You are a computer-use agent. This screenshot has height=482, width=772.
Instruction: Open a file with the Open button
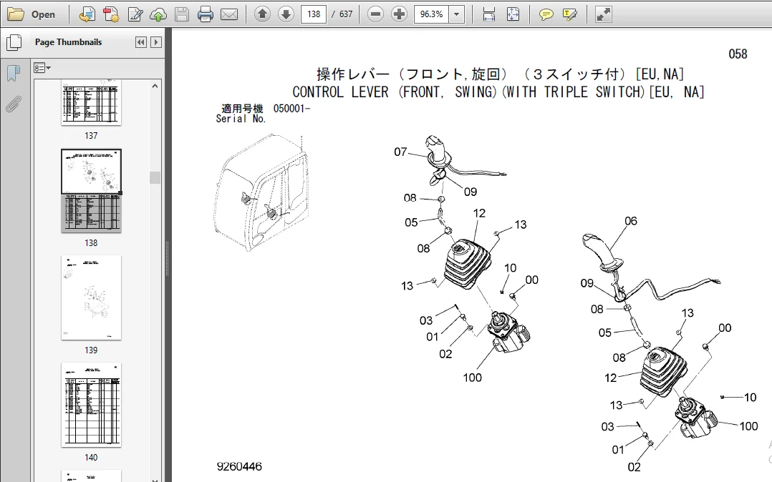click(x=32, y=14)
